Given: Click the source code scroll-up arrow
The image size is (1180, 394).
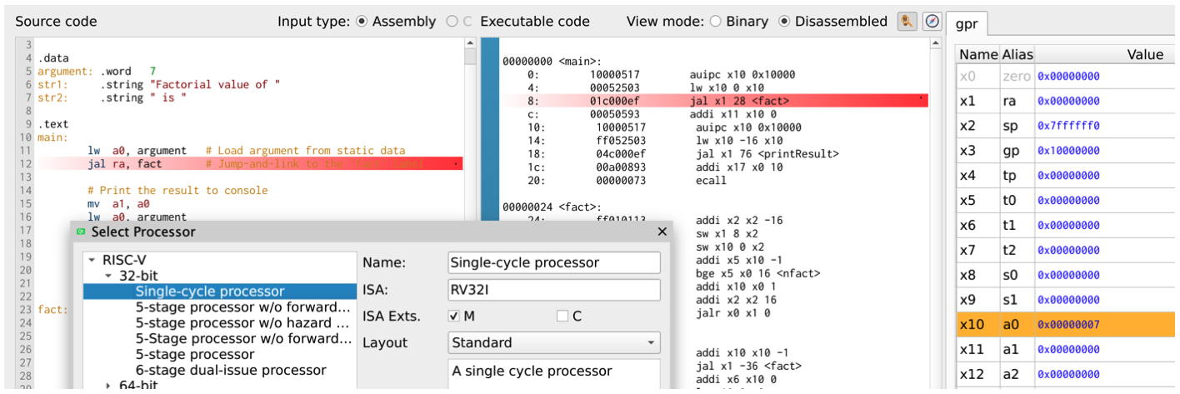Looking at the screenshot, I should click(x=470, y=43).
